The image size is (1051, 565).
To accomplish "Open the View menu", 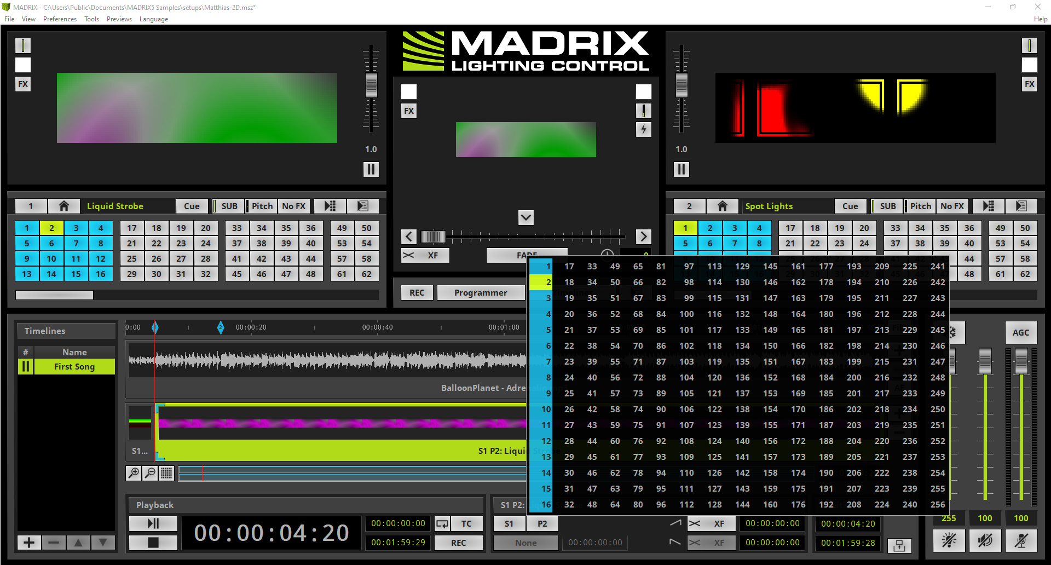I will pyautogui.click(x=28, y=19).
